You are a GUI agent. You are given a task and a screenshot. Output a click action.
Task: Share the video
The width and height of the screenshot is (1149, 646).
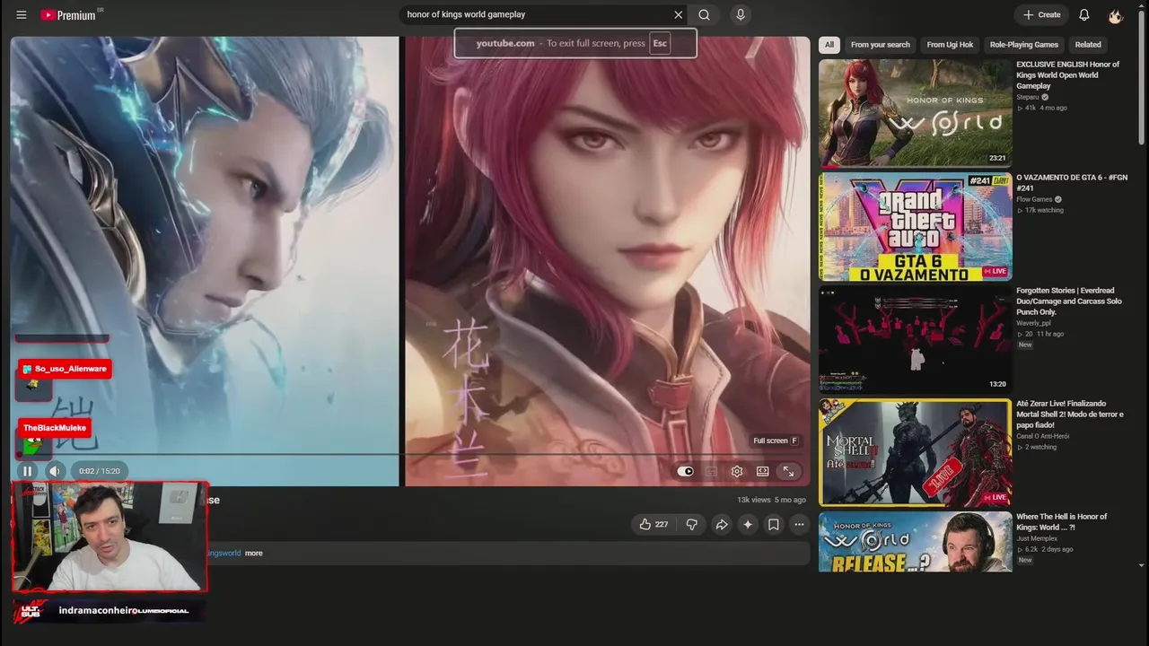click(721, 524)
